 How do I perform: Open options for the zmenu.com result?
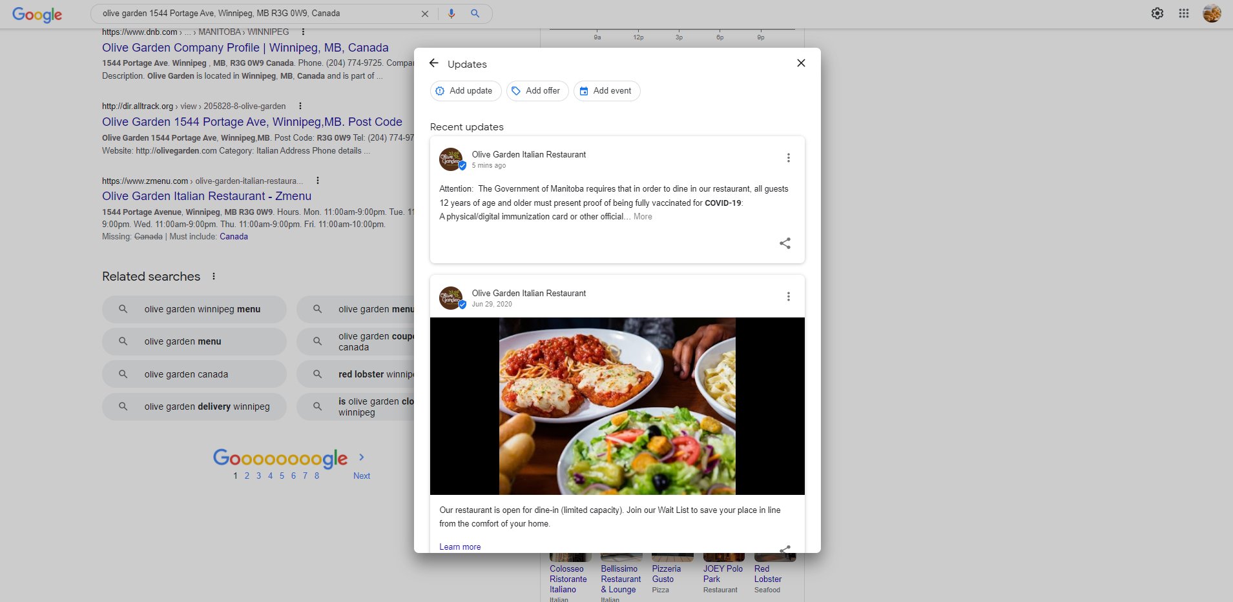(317, 181)
